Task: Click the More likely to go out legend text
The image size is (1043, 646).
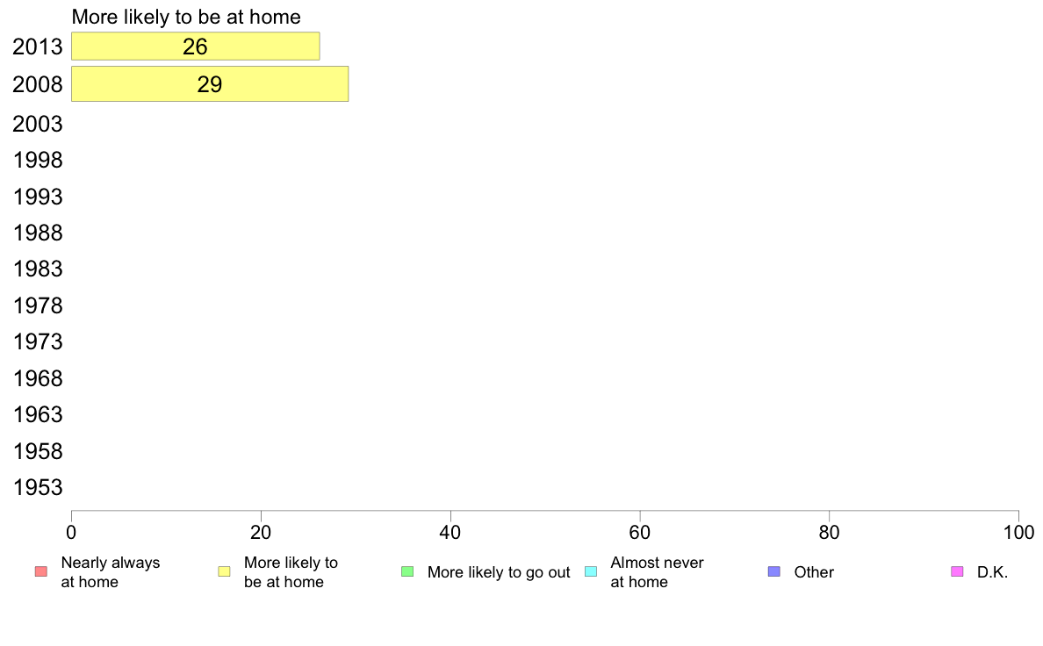Action: click(x=499, y=572)
